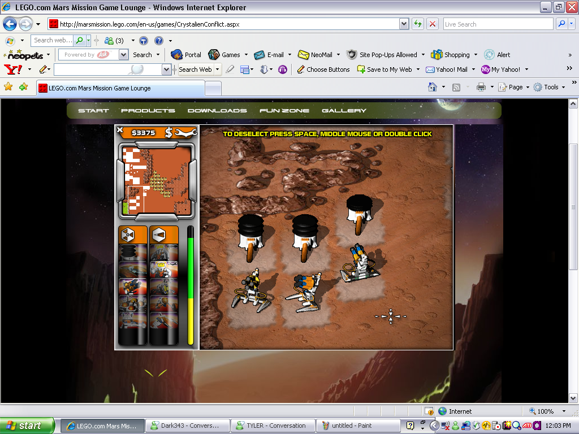Click the Yahoo Y! logo button
Viewport: 579px width, 434px height.
point(13,69)
